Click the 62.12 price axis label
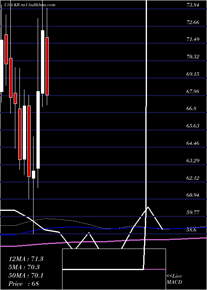This screenshot has height=290, width=207. coord(193,178)
